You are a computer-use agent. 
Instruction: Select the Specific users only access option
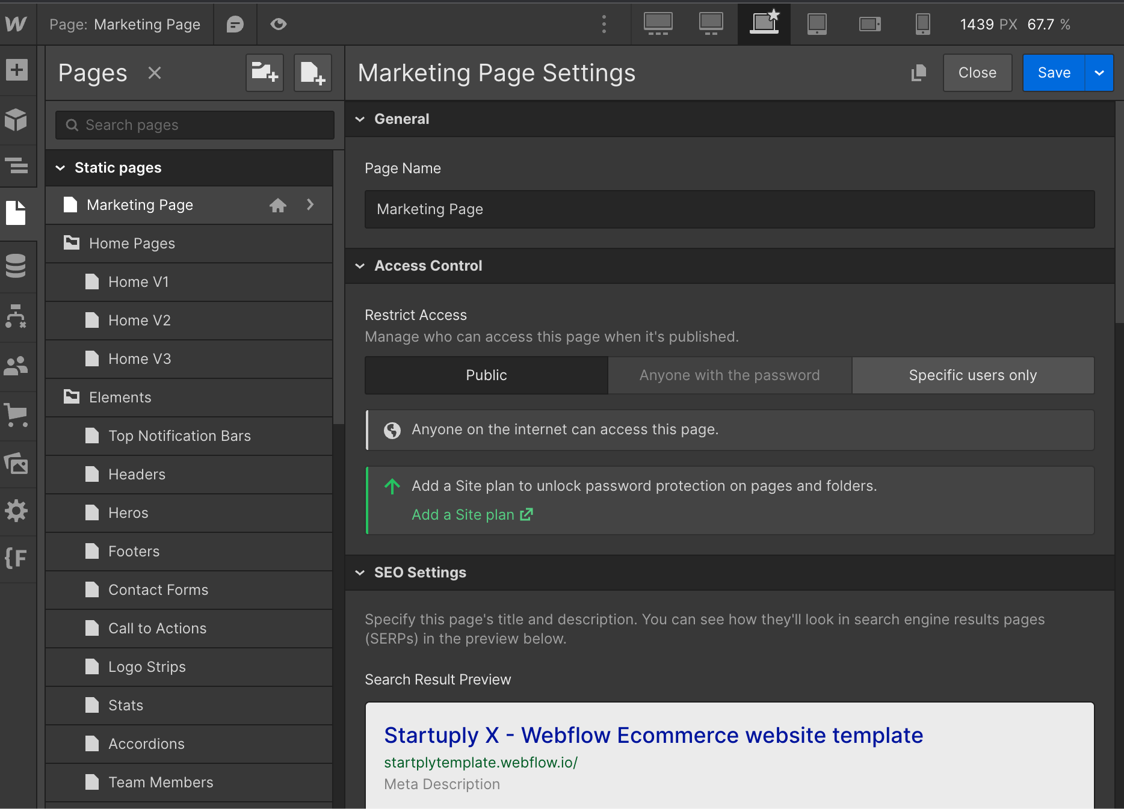click(972, 375)
